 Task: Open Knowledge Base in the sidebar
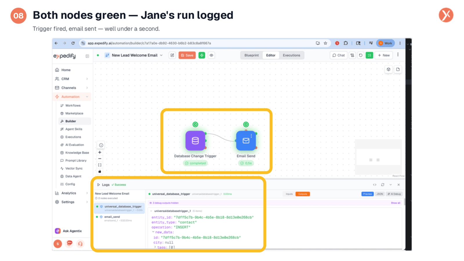[x=77, y=153]
